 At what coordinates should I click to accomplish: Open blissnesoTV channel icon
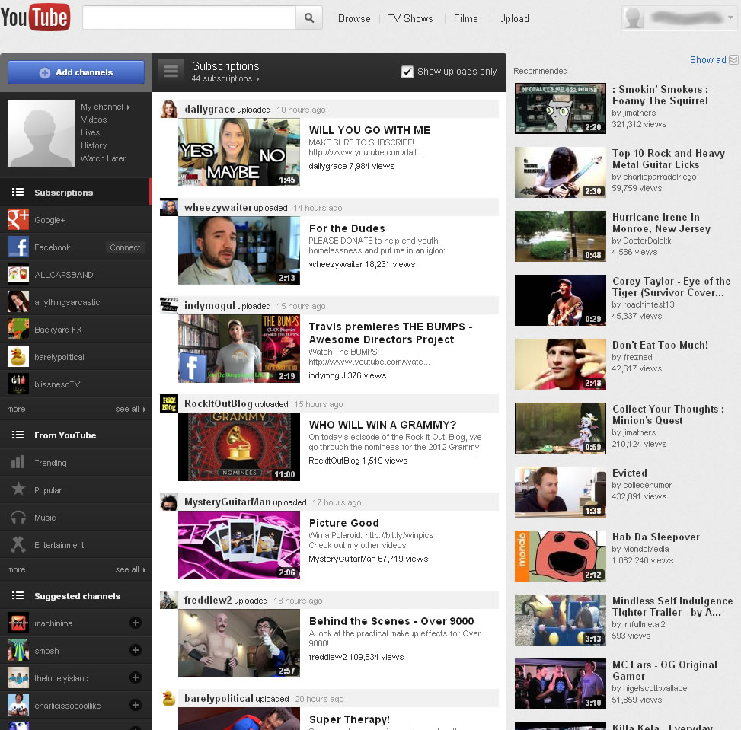18,384
